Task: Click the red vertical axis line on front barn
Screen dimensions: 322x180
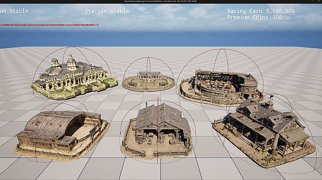Action: pyautogui.click(x=158, y=131)
